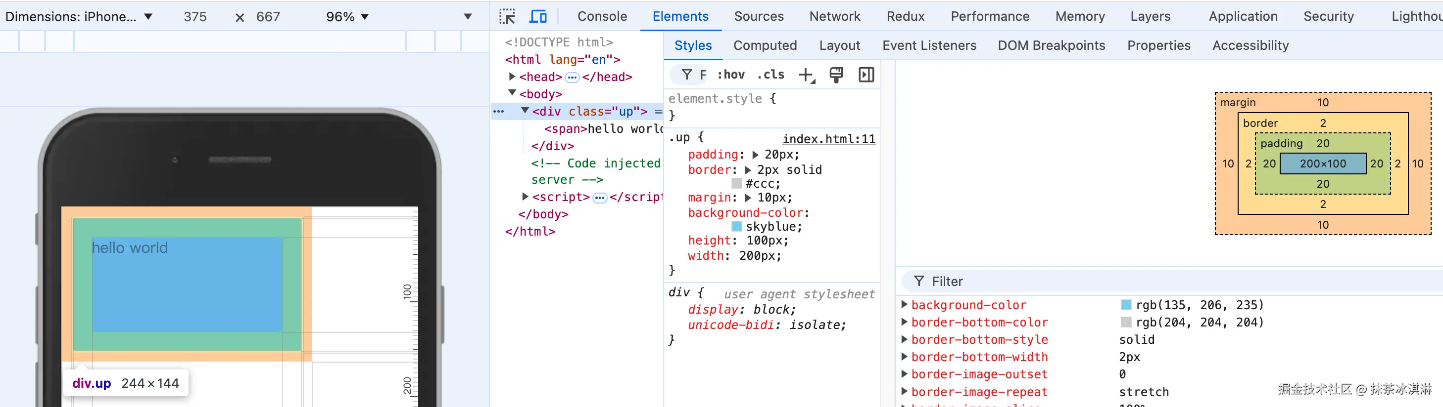Open the #ccc border color swatch
Image resolution: width=1443 pixels, height=407 pixels.
click(737, 183)
